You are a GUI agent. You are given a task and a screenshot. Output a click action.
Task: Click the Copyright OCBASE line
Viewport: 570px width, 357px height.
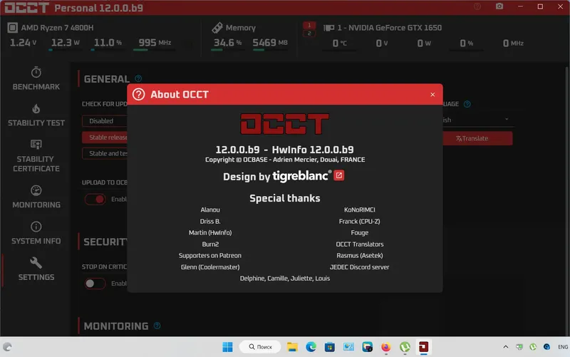(x=285, y=160)
